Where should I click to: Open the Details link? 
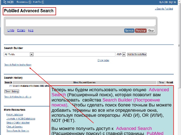point(21,30)
